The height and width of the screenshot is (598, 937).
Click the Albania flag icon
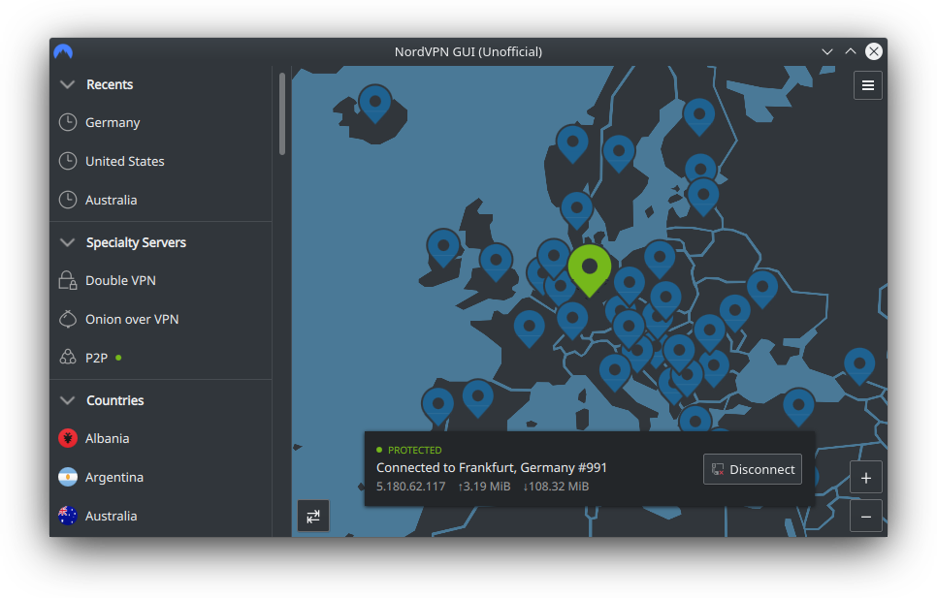68,438
